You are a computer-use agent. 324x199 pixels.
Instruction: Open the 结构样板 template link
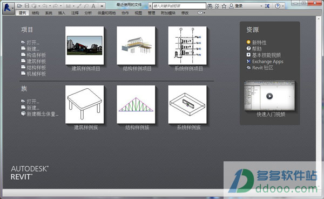coord(36,67)
